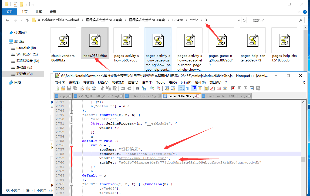Expand the Explorer ribbon chevron

[x=299, y=12]
